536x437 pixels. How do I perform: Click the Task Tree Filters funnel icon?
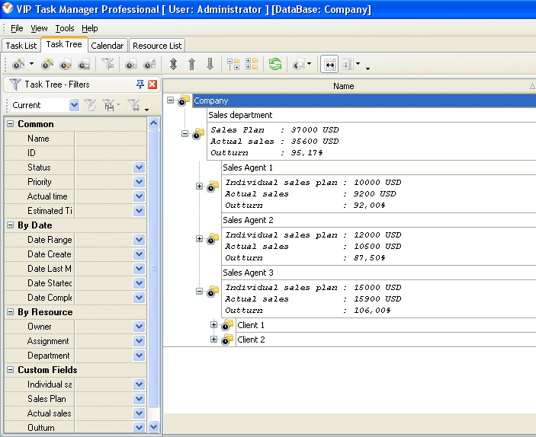pos(15,85)
